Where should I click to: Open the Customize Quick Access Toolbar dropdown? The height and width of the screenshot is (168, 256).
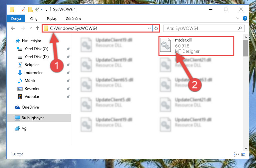click(46, 10)
